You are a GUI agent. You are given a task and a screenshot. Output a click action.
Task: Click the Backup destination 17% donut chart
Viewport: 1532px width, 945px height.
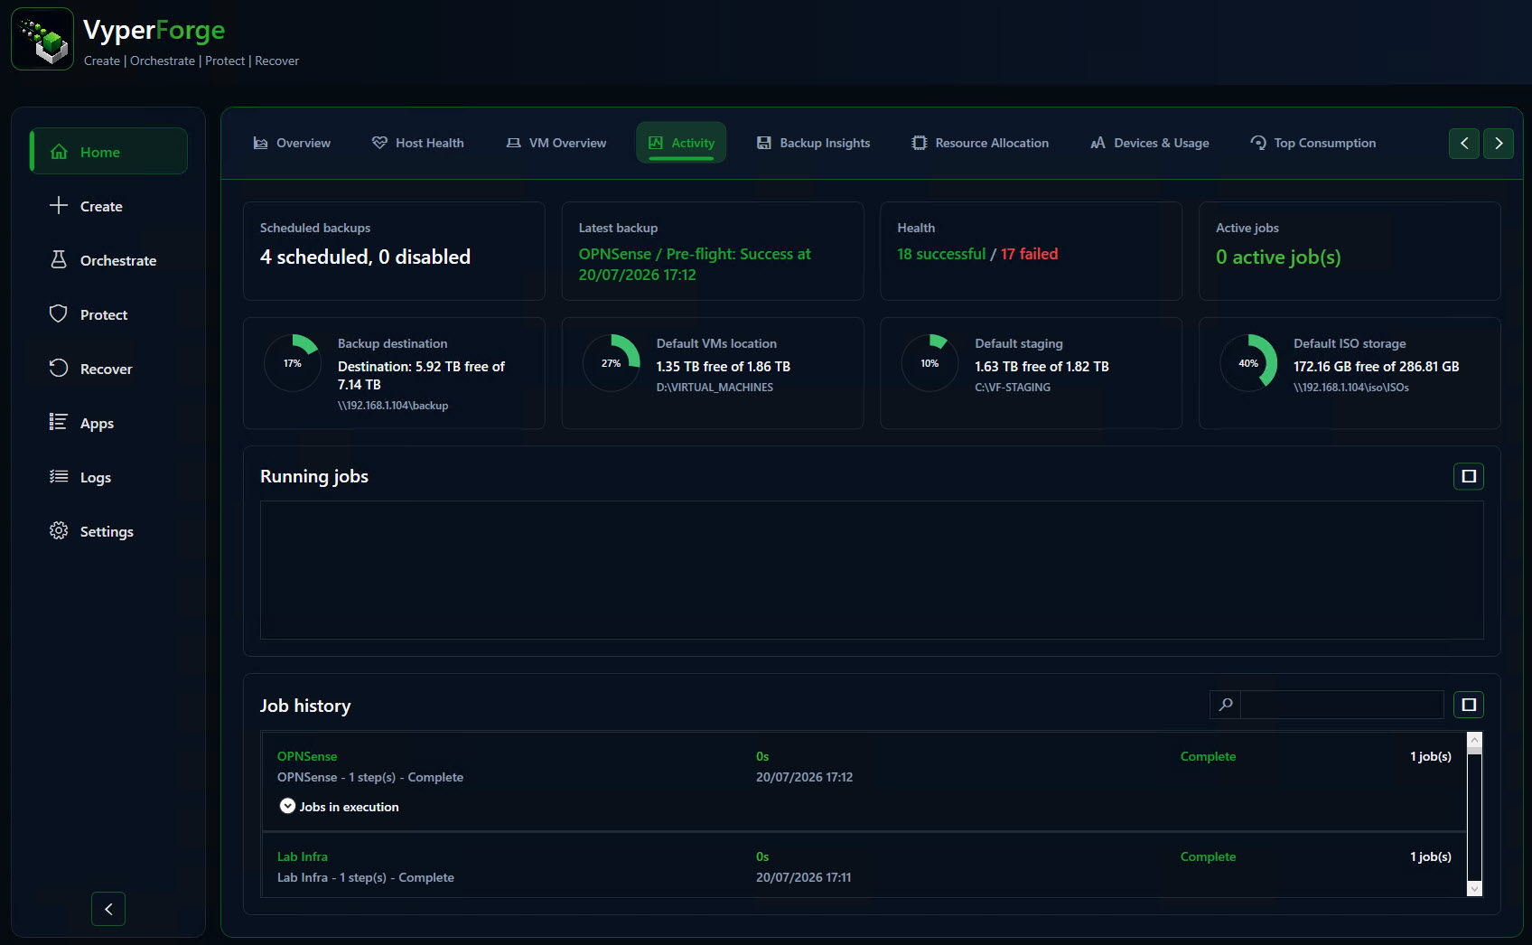coord(293,363)
